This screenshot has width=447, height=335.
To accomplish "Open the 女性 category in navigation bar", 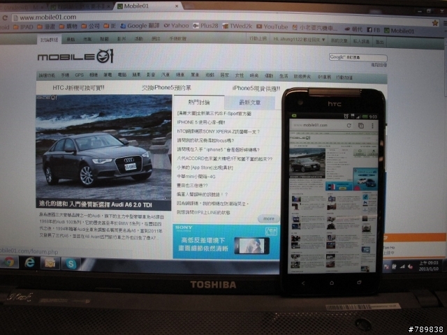I will [x=239, y=75].
